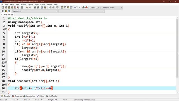Open the Search menu

click(x=12, y=4)
